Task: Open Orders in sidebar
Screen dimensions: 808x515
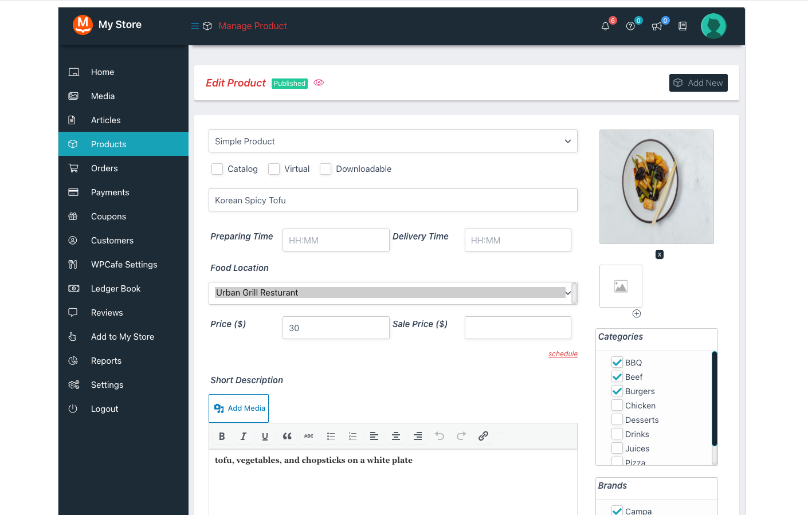Action: (123, 168)
